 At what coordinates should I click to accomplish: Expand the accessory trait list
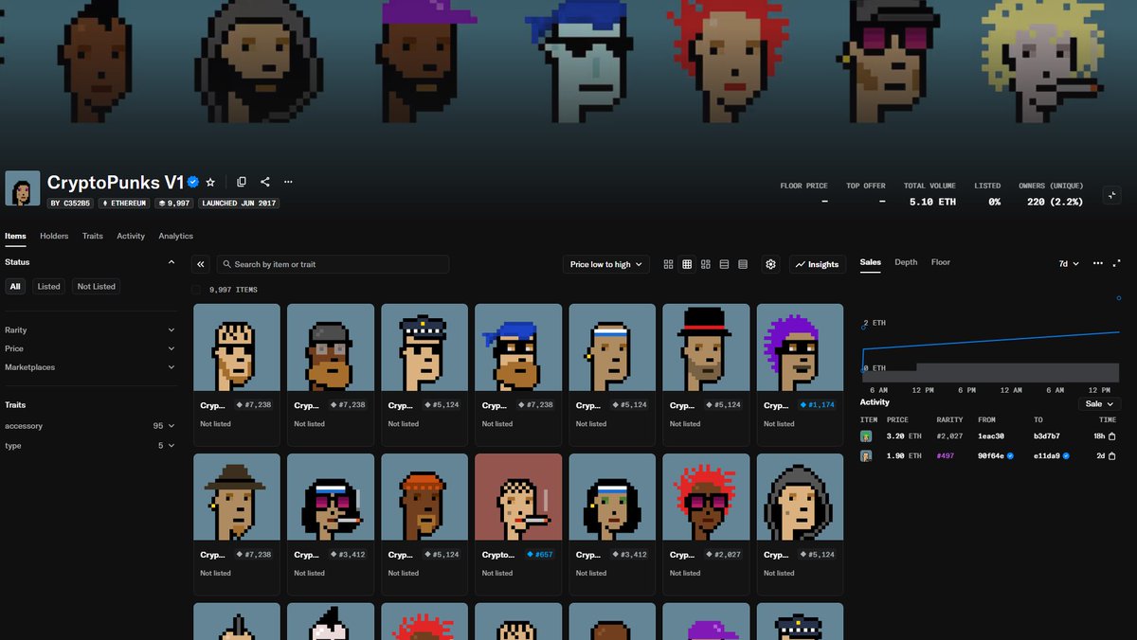click(x=90, y=426)
